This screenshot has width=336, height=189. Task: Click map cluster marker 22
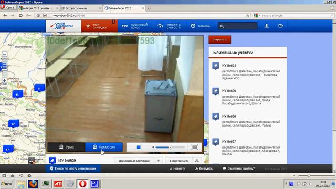pyautogui.click(x=14, y=124)
